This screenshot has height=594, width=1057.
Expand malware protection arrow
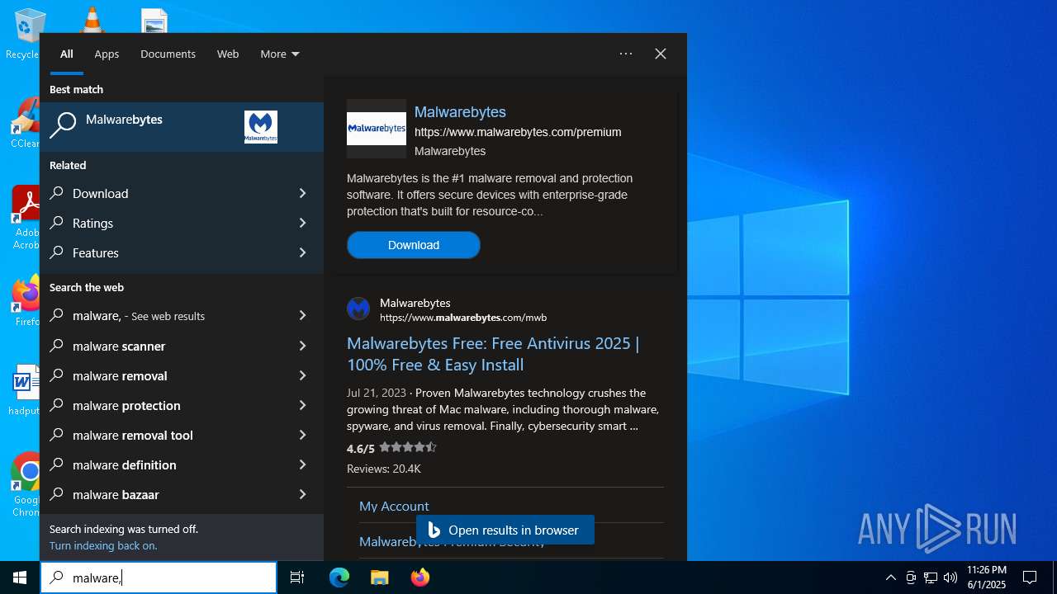click(302, 405)
